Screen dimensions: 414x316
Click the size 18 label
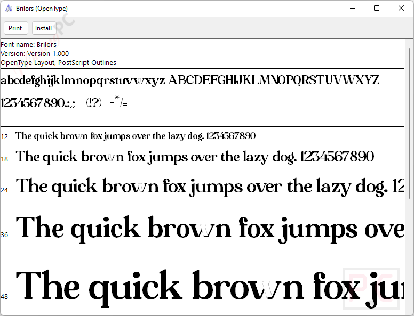pos(4,159)
